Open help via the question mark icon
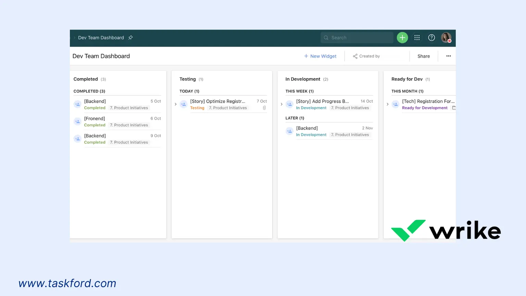The image size is (526, 296). [431, 37]
